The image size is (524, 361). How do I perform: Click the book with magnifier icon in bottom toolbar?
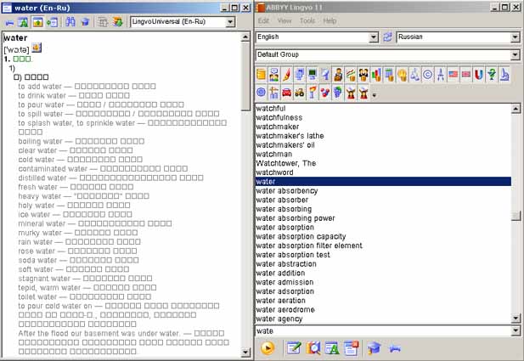[x=313, y=348]
